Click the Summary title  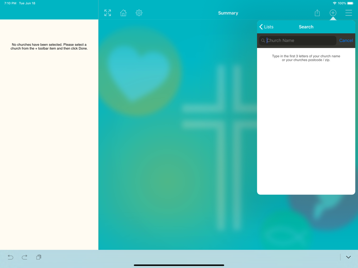click(x=228, y=13)
